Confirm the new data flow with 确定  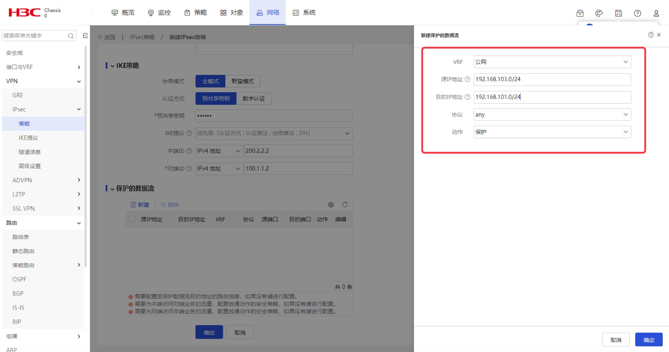point(649,340)
